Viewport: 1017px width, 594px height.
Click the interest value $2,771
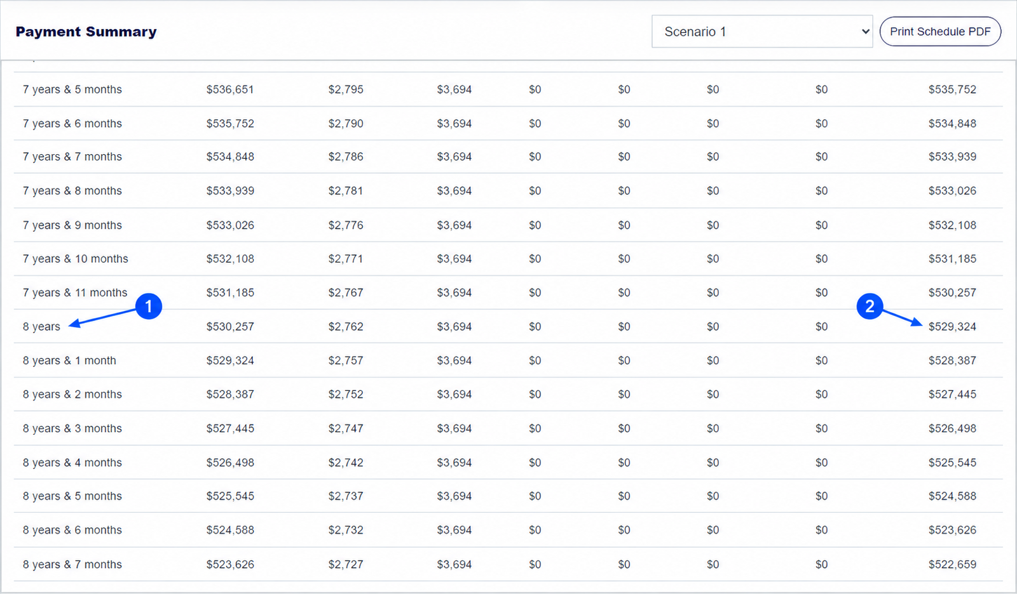346,259
